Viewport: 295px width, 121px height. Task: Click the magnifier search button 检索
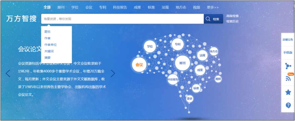click(213, 19)
